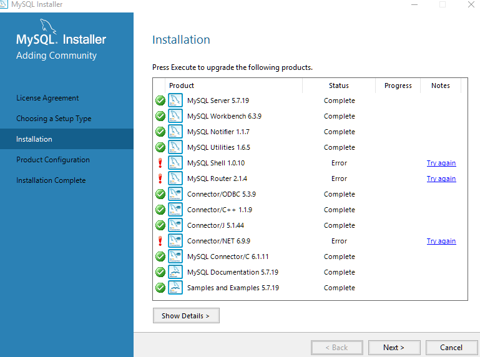
Task: Click green checkmark beside Connector/J 5.1.44
Action: [x=160, y=225]
